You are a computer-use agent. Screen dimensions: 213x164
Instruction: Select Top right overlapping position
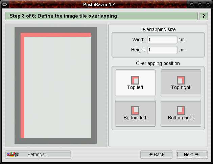click(x=181, y=83)
